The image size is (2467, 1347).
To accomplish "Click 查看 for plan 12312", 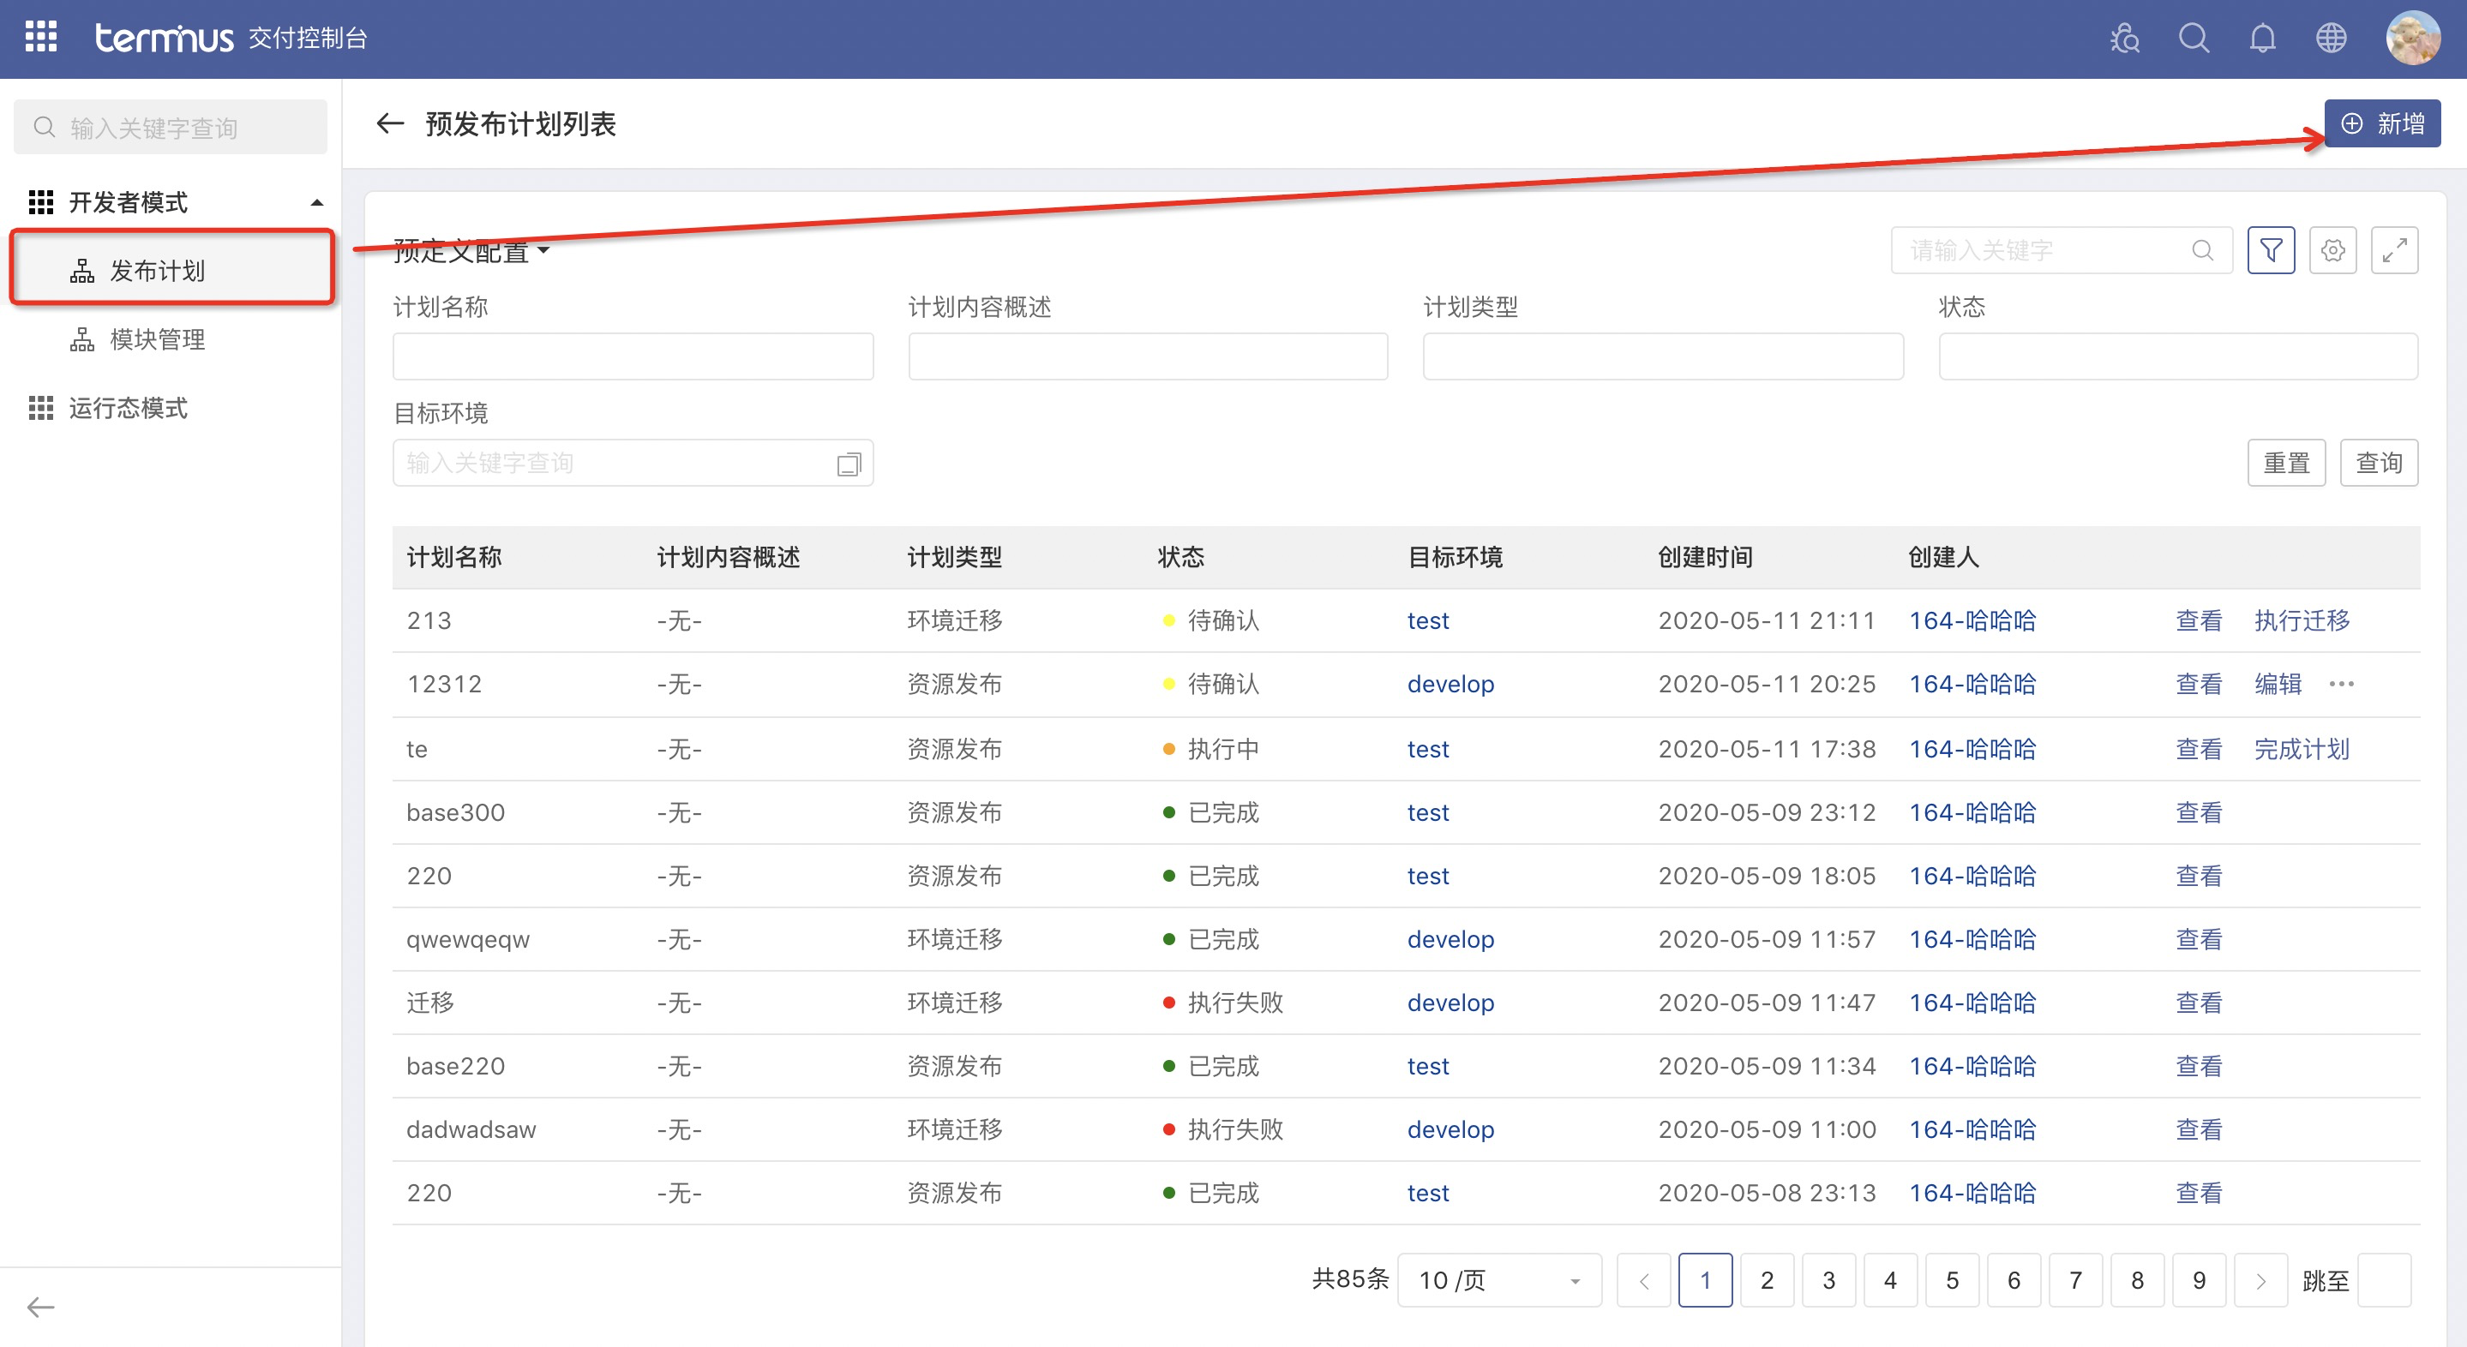I will pos(2199,684).
